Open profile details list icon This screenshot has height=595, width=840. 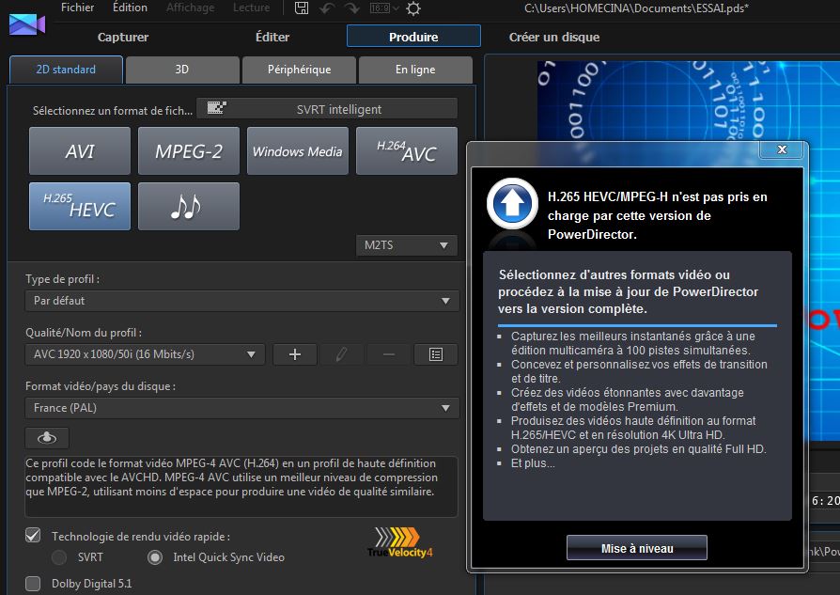(436, 354)
